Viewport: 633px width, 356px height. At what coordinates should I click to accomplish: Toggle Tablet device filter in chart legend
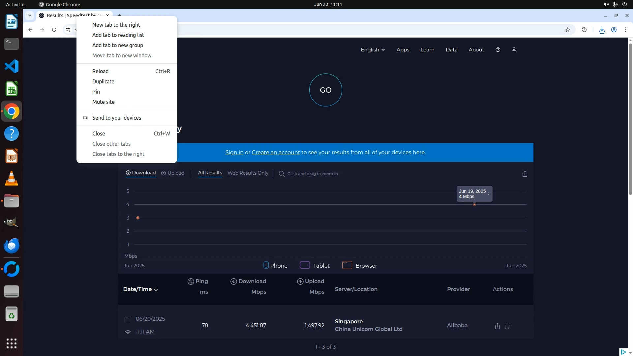[x=315, y=265]
